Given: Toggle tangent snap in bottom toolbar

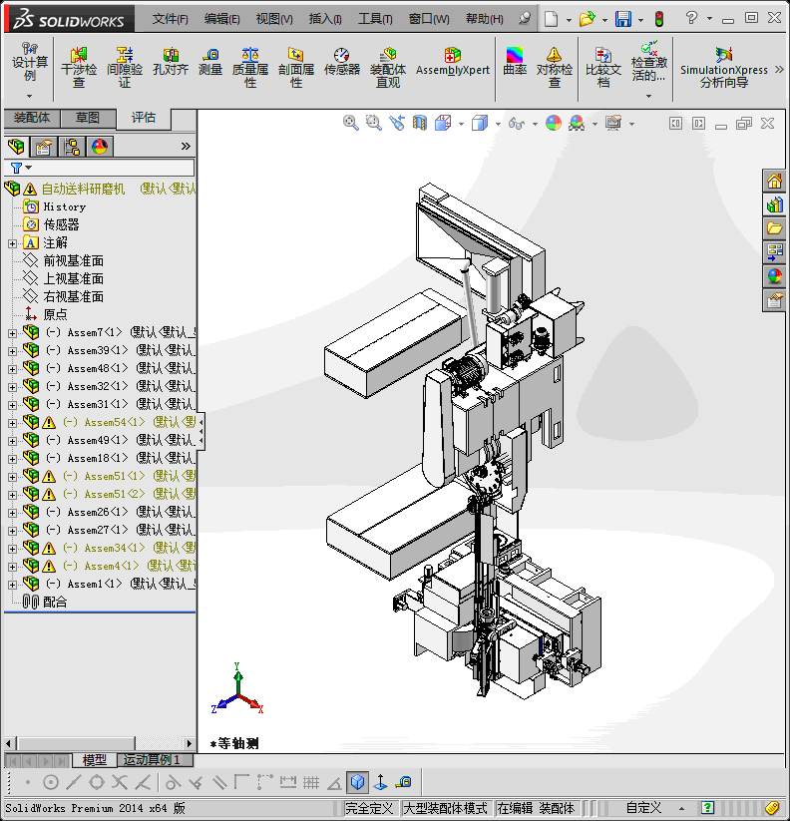Looking at the screenshot, I should 173,782.
